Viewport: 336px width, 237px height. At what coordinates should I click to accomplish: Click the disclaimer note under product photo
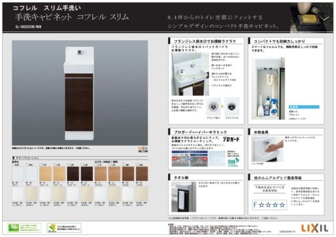tap(51, 148)
